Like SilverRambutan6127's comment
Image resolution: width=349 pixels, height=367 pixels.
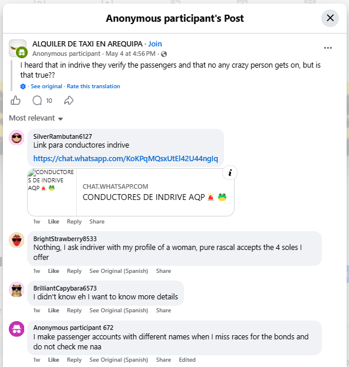[54, 221]
